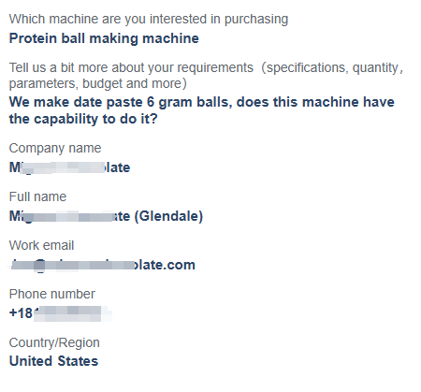The width and height of the screenshot is (421, 392).
Task: Click the phone number starting with '+18'
Action: (60, 313)
